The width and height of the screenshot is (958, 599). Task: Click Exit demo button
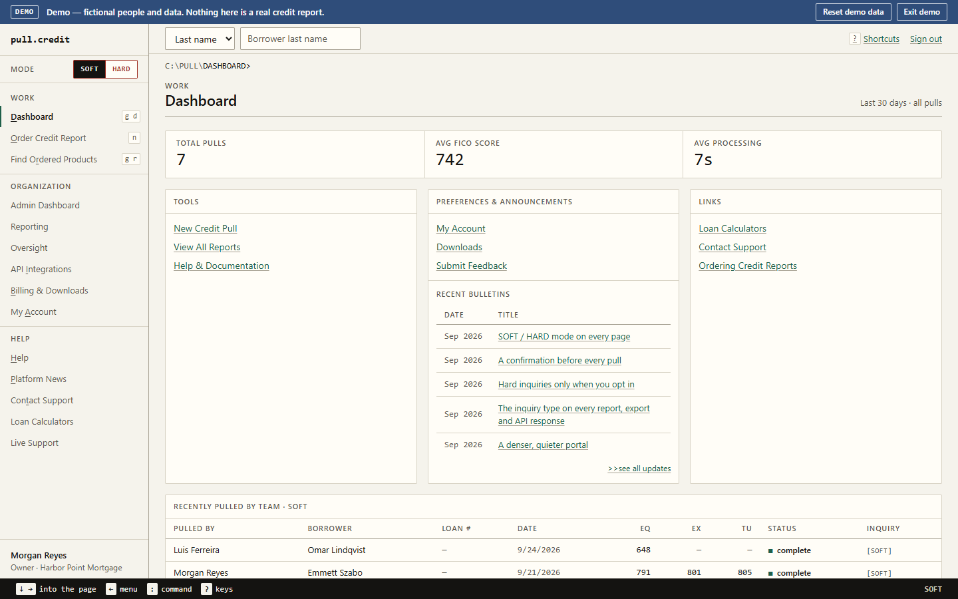point(921,12)
